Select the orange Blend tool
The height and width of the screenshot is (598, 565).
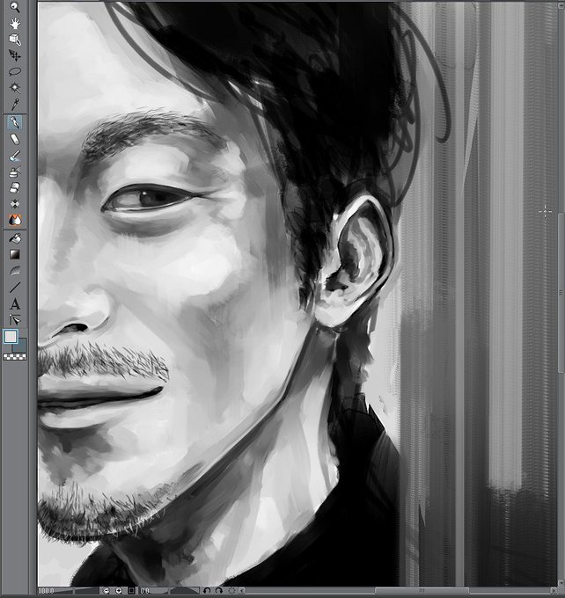14,220
